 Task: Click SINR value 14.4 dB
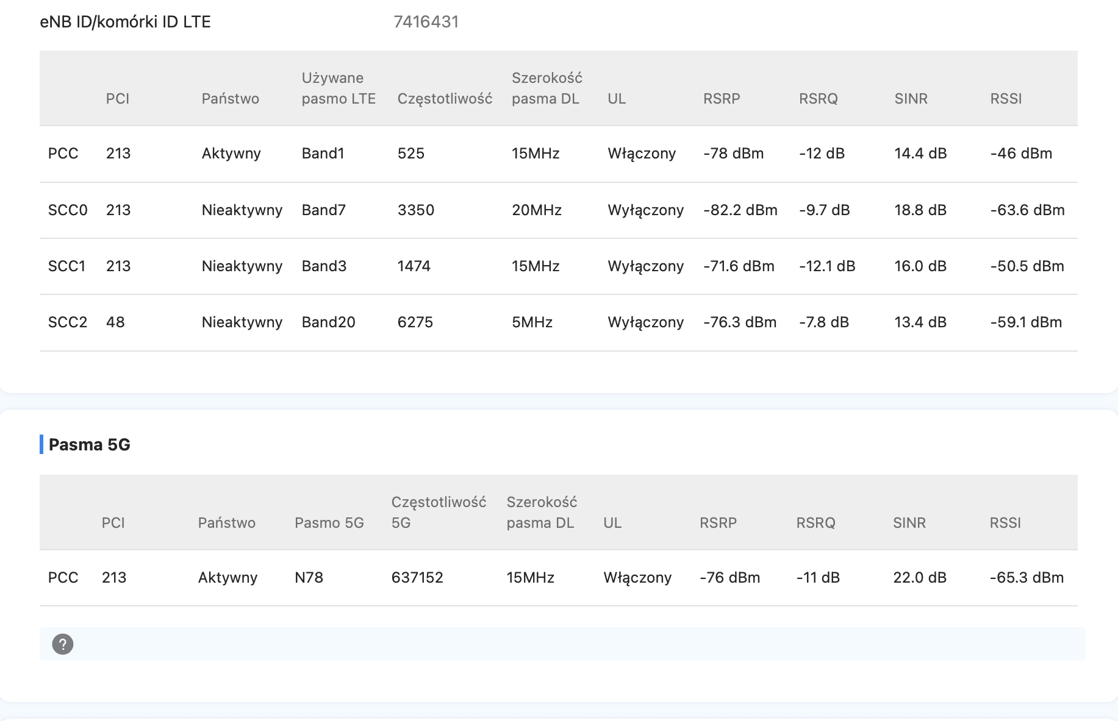coord(920,154)
